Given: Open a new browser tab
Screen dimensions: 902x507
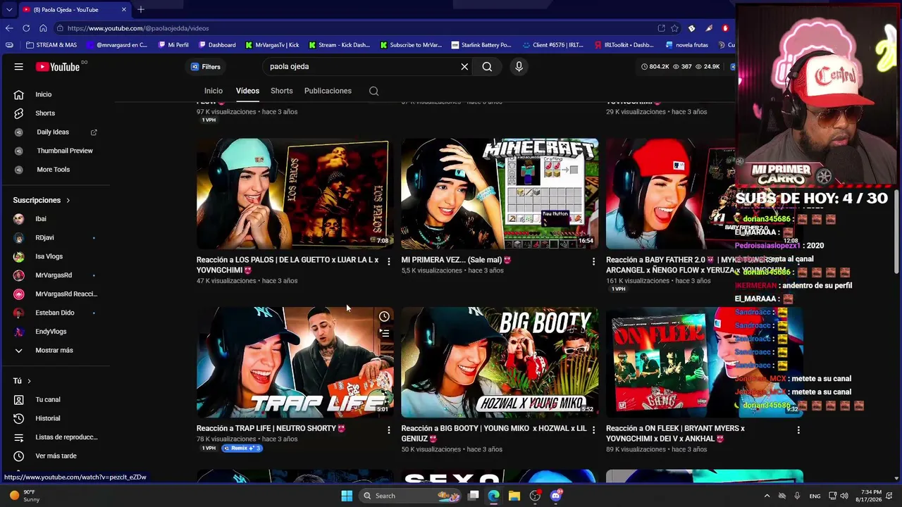Looking at the screenshot, I should click(141, 9).
